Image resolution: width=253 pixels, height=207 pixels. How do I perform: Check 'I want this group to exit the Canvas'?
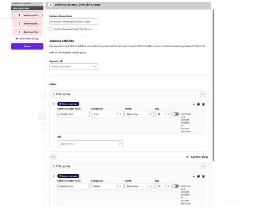pyautogui.click(x=51, y=29)
